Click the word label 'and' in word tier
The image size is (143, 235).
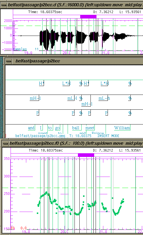point(31,128)
